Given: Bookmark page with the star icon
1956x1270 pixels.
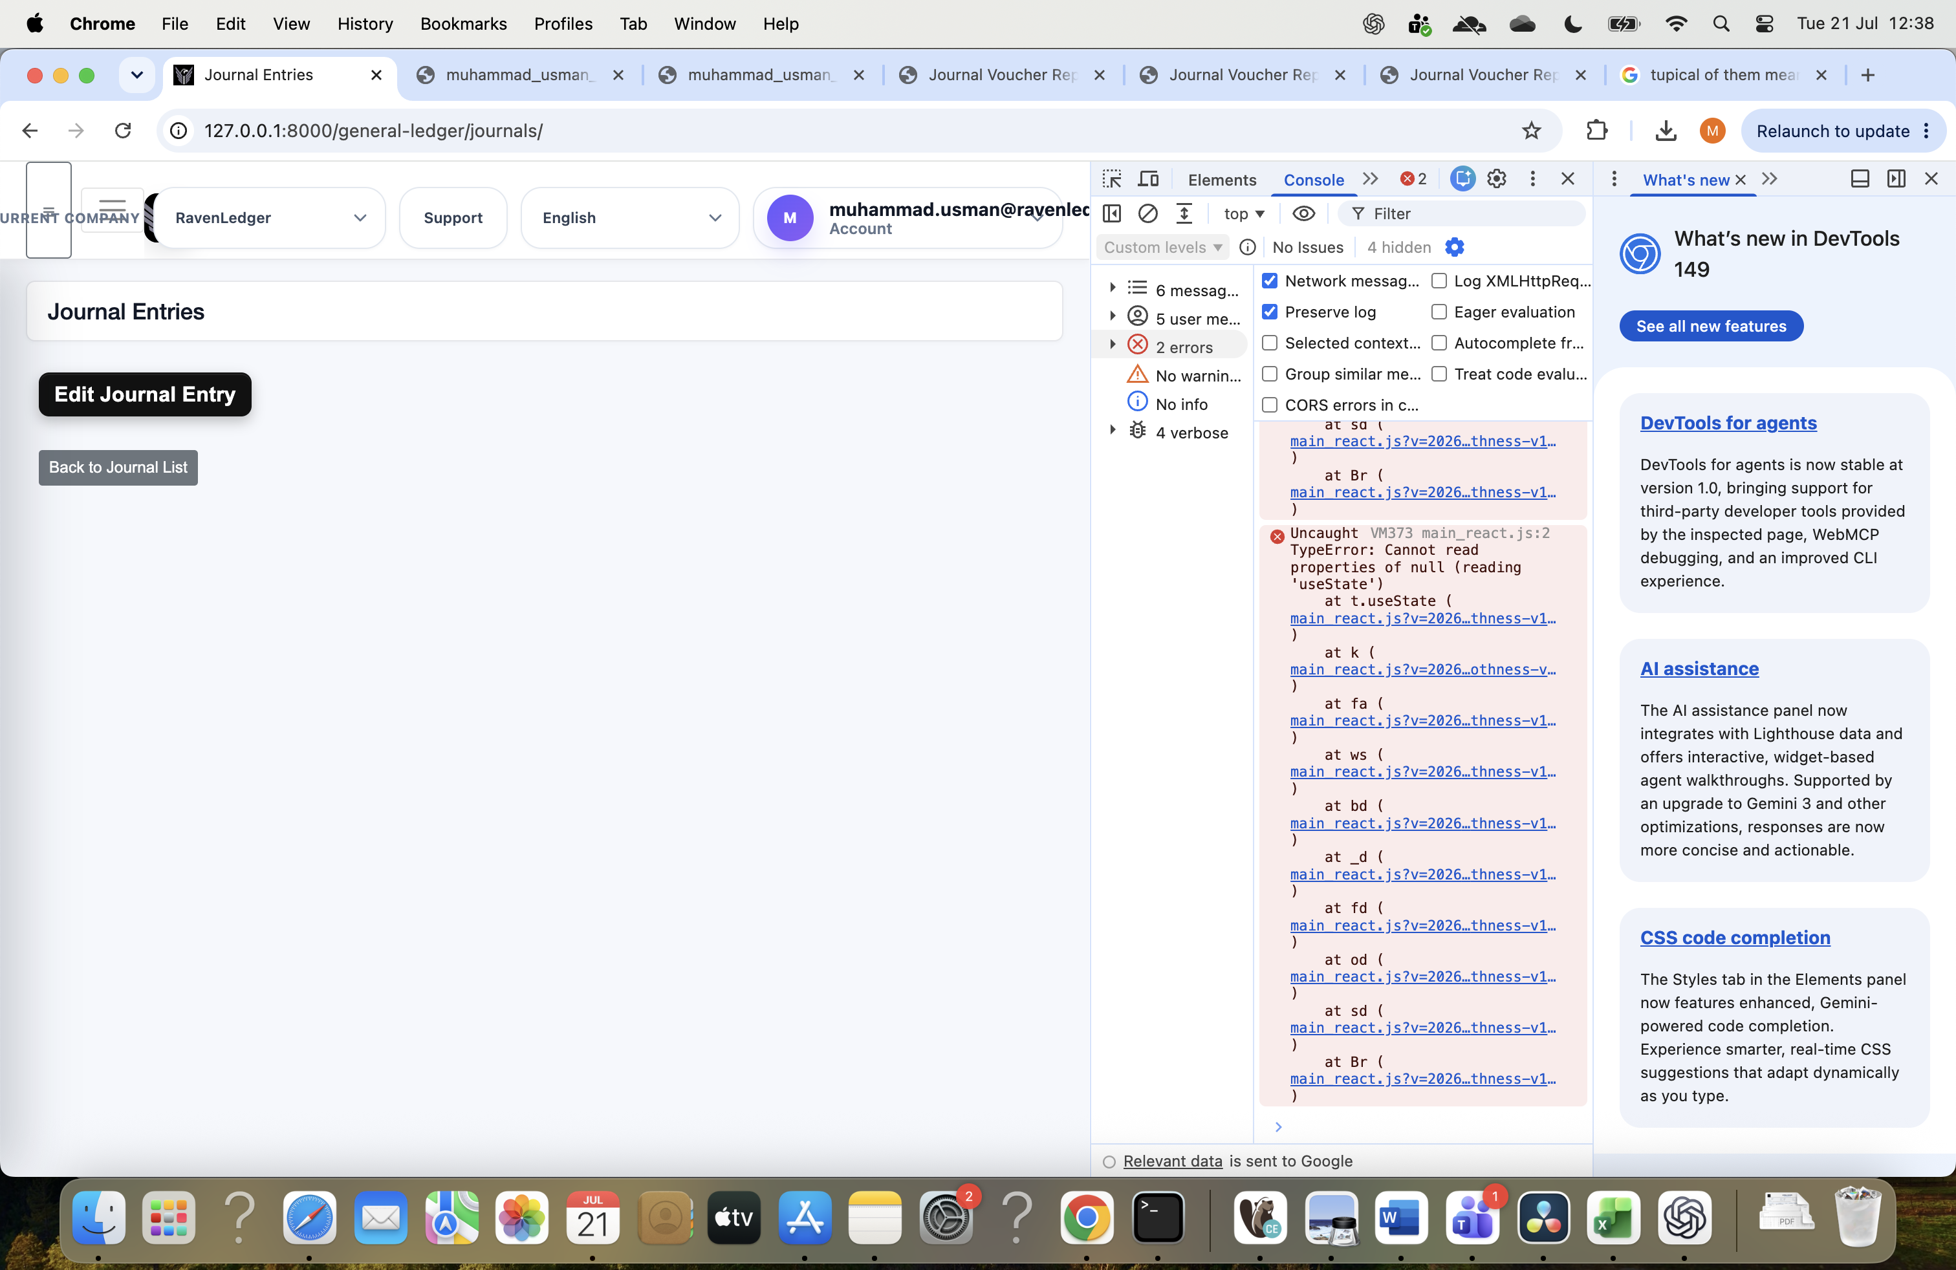Looking at the screenshot, I should [x=1531, y=131].
